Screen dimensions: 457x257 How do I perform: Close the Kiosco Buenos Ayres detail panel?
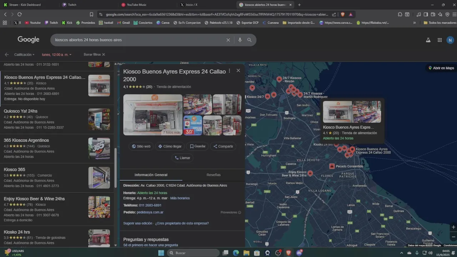238,71
